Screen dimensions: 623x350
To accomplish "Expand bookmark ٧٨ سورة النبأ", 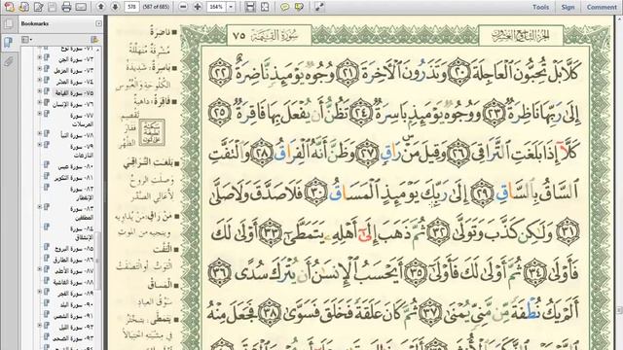I will (x=39, y=133).
